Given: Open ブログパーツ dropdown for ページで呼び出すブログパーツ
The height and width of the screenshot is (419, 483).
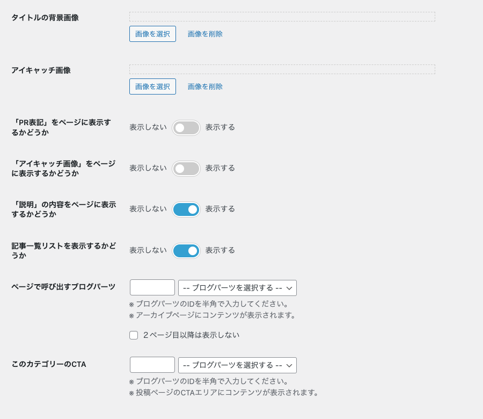Looking at the screenshot, I should (238, 288).
